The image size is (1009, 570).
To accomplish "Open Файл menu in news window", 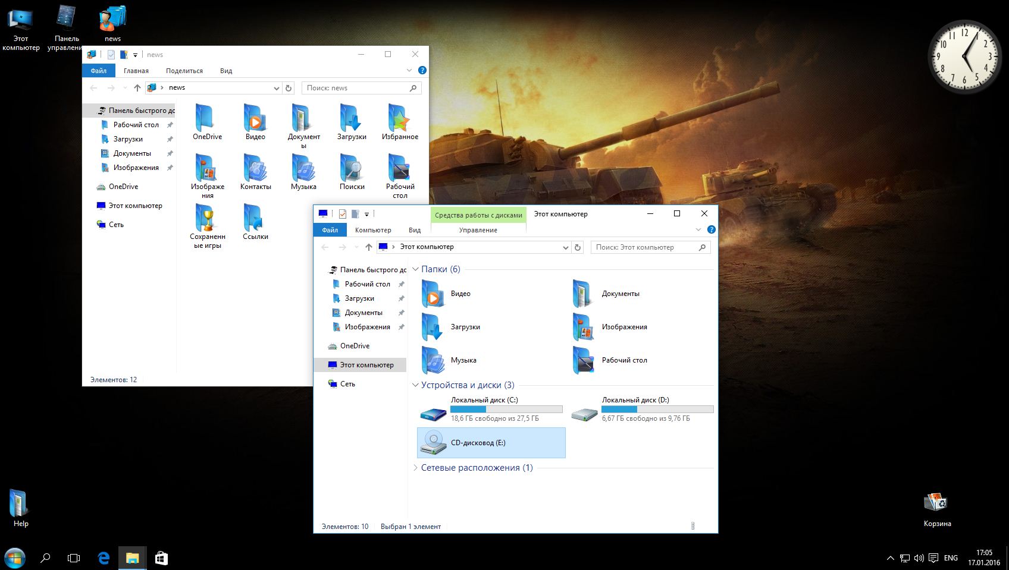I will tap(99, 71).
